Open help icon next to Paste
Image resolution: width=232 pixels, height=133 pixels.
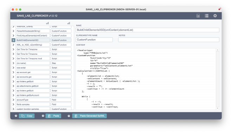click(x=43, y=116)
